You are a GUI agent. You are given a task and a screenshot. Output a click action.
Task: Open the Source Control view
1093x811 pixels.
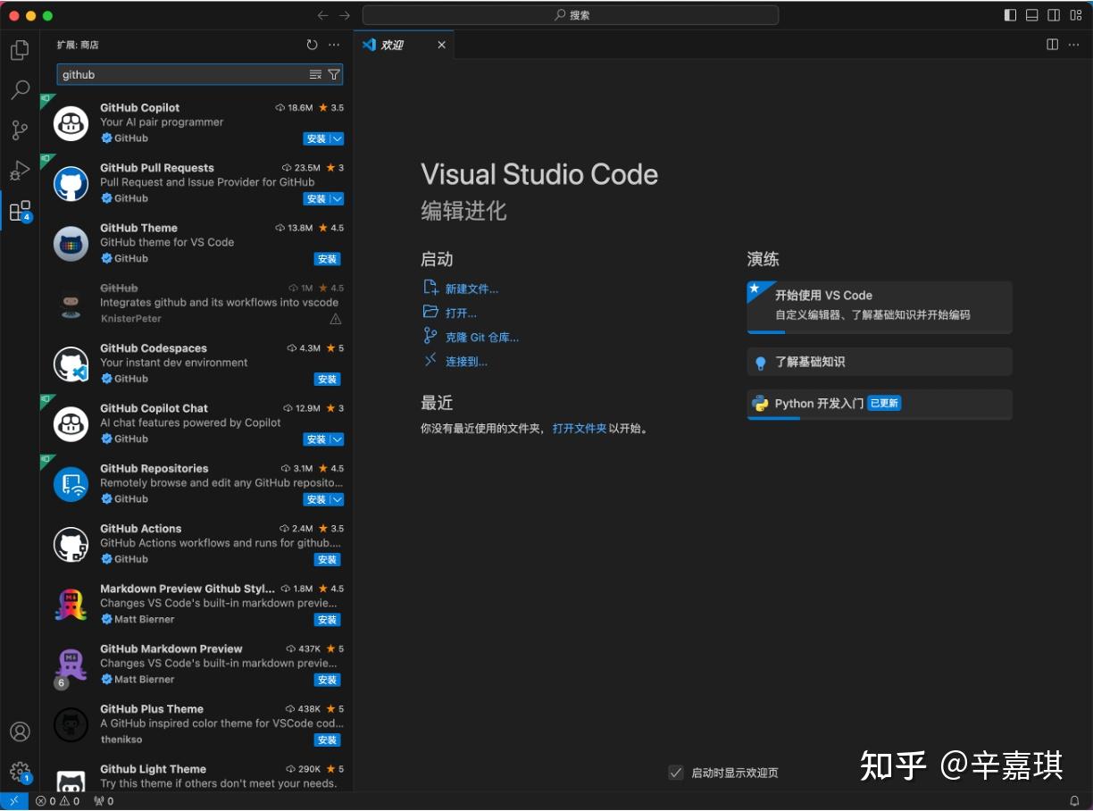19,130
